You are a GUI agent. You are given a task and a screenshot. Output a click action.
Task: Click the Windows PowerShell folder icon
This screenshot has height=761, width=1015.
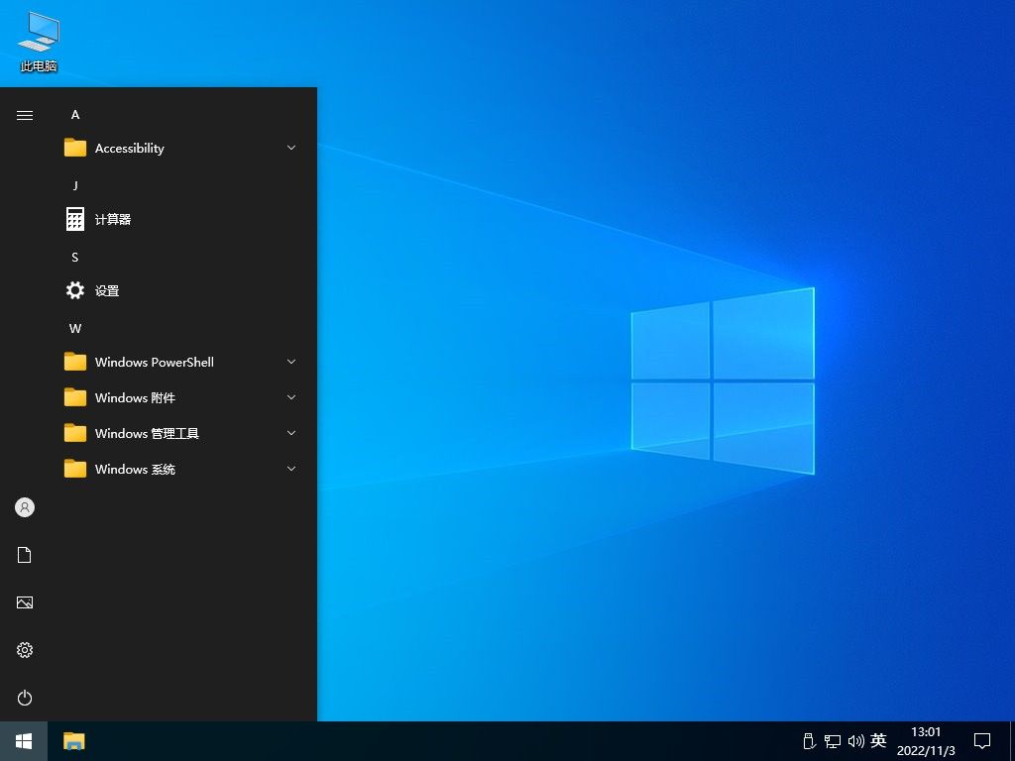(x=75, y=362)
